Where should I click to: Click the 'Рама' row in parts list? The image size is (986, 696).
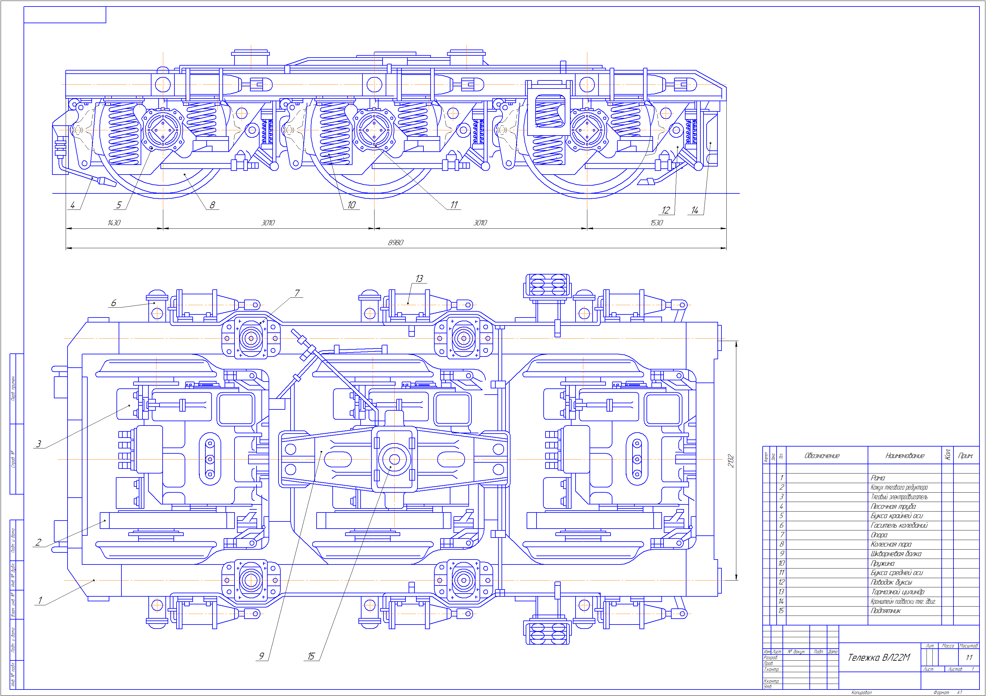(x=878, y=478)
